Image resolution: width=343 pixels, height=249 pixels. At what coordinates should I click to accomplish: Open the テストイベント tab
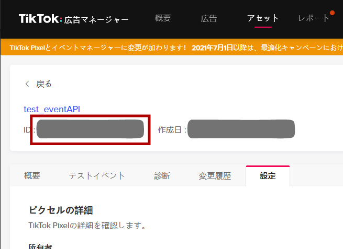click(97, 176)
